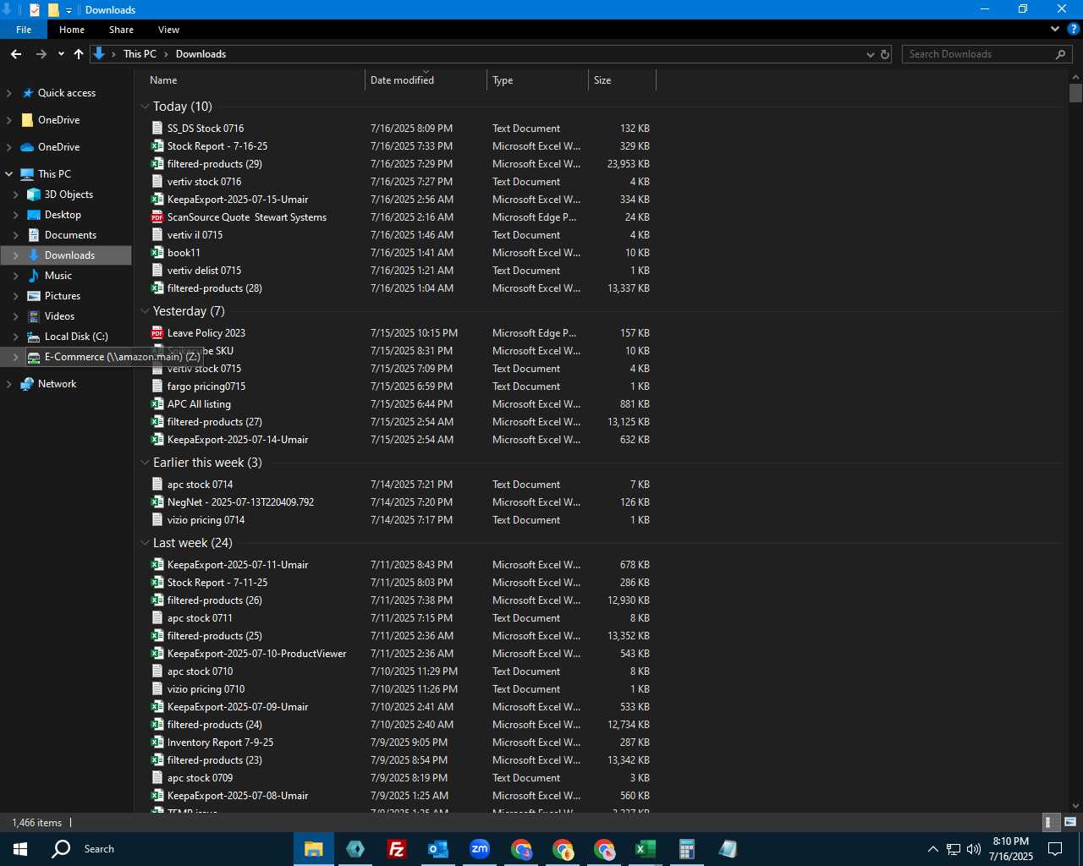Screen dimensions: 1083x866
Task: Collapse the Earlier this week (3) group
Action: pos(145,463)
